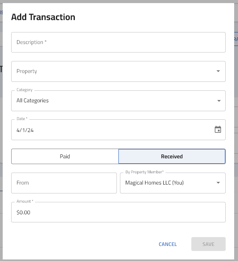238x261 pixels.
Task: Click the All Categories selected value
Action: [x=33, y=100]
